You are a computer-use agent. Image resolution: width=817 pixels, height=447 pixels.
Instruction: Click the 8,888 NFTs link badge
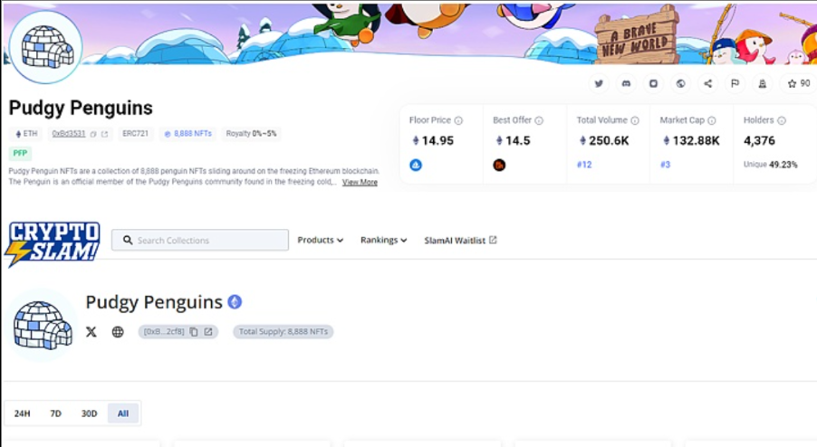[188, 134]
